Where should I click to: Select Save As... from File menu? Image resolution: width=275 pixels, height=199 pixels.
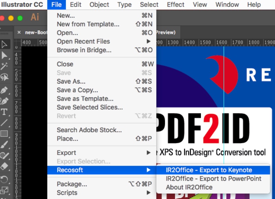pyautogui.click(x=71, y=81)
